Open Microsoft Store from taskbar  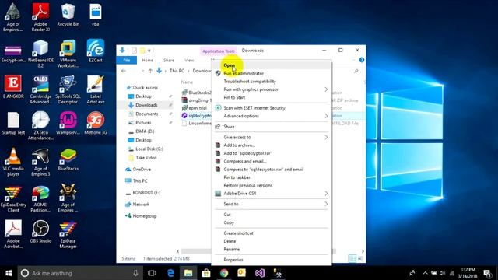pyautogui.click(x=206, y=273)
